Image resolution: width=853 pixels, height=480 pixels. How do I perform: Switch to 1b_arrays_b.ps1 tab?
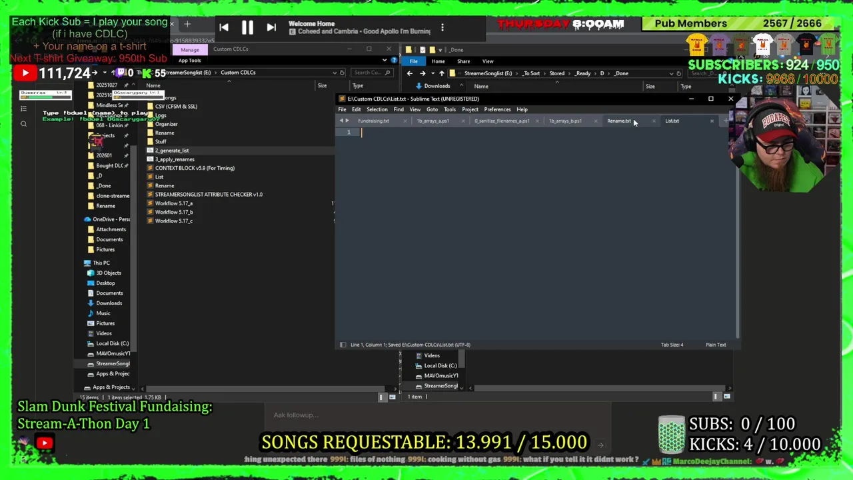[x=565, y=121]
